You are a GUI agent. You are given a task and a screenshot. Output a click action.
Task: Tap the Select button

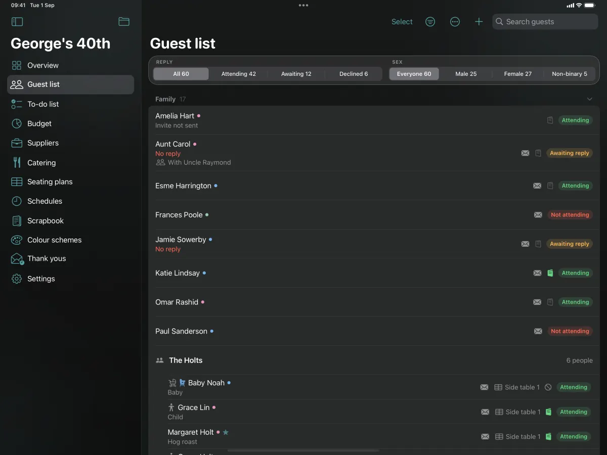pyautogui.click(x=402, y=22)
